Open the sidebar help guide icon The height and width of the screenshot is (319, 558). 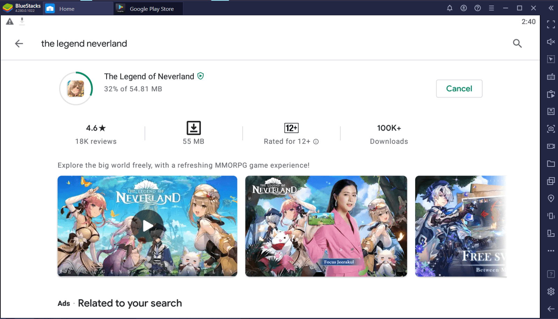pos(551,274)
